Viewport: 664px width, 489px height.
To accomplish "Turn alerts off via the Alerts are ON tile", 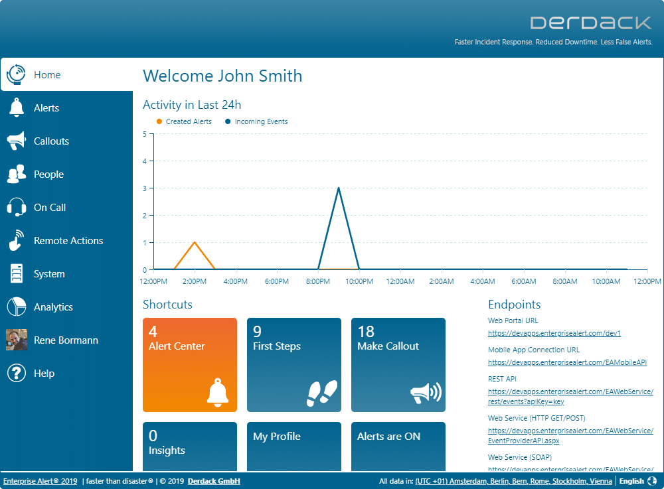I will tap(398, 447).
